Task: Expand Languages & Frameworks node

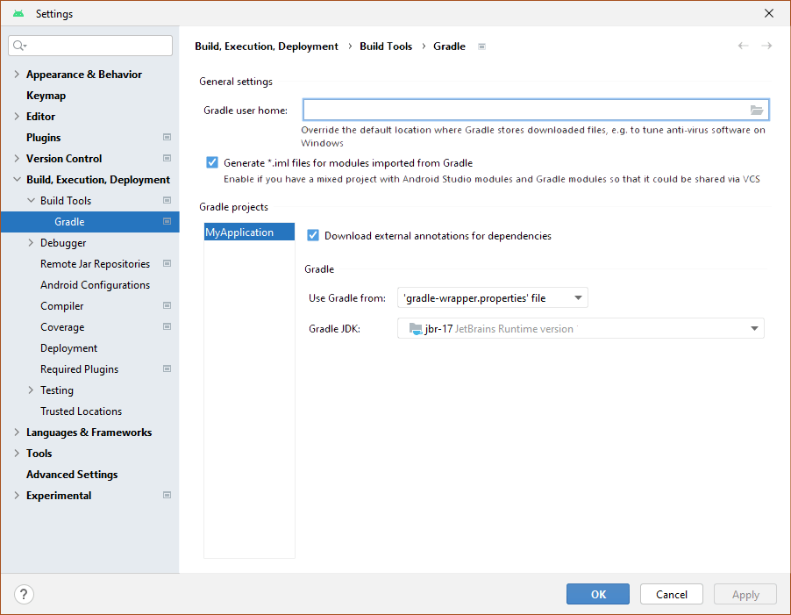Action: pyautogui.click(x=17, y=433)
